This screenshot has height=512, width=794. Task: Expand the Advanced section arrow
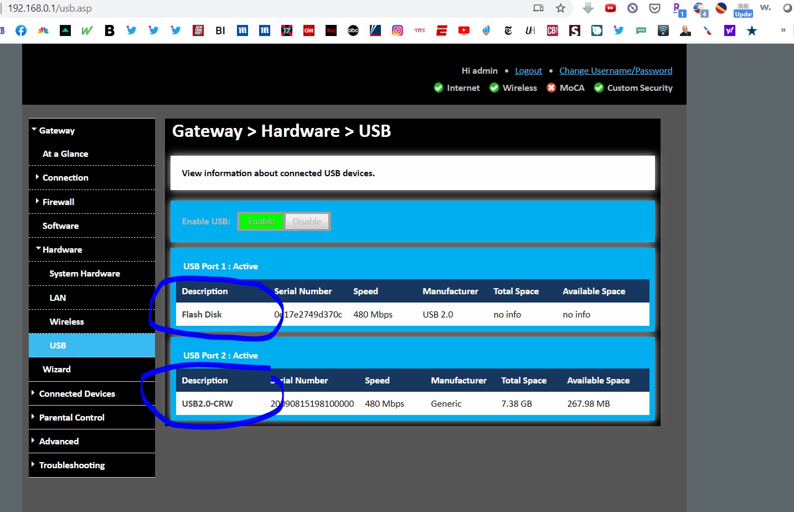(33, 440)
